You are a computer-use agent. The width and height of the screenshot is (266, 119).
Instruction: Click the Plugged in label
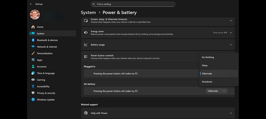coord(89,67)
